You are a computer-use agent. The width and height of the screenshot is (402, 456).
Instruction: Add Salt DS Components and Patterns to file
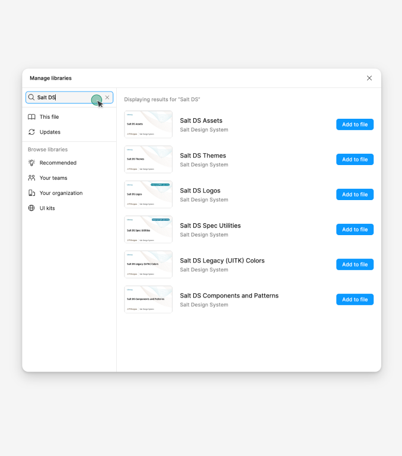click(355, 299)
